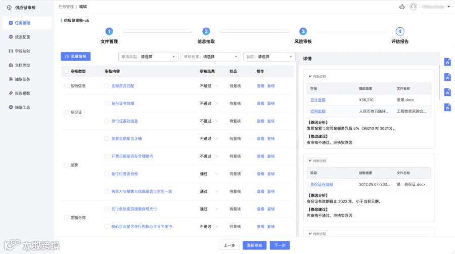Click 查看 for the 支付条款是否接受保理支付 row
This screenshot has width=455, height=254.
pyautogui.click(x=260, y=209)
